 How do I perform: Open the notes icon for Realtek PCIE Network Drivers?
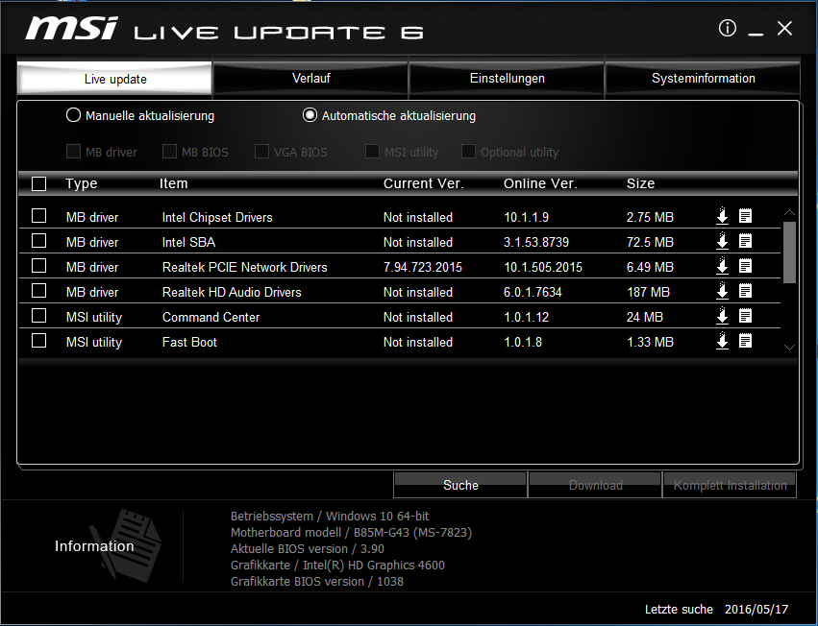tap(746, 266)
